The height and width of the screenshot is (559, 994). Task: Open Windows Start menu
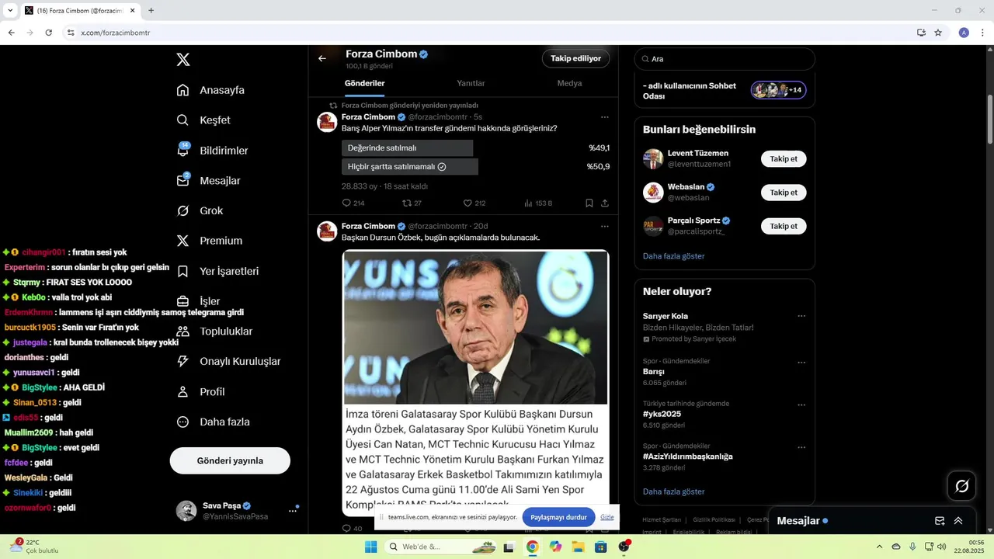point(371,547)
